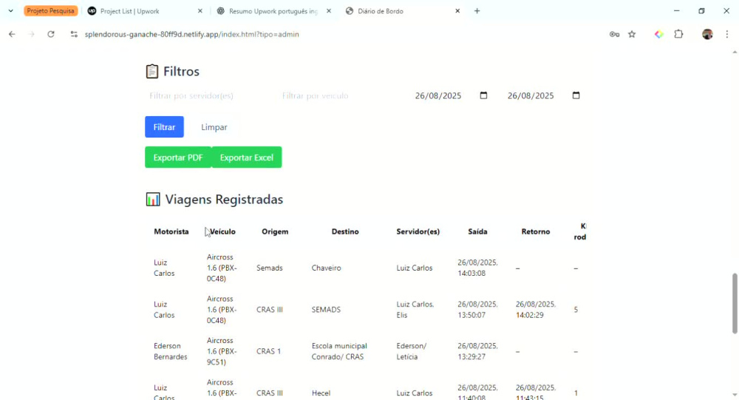Open site information icon in address bar
The height and width of the screenshot is (400, 739).
click(x=74, y=34)
